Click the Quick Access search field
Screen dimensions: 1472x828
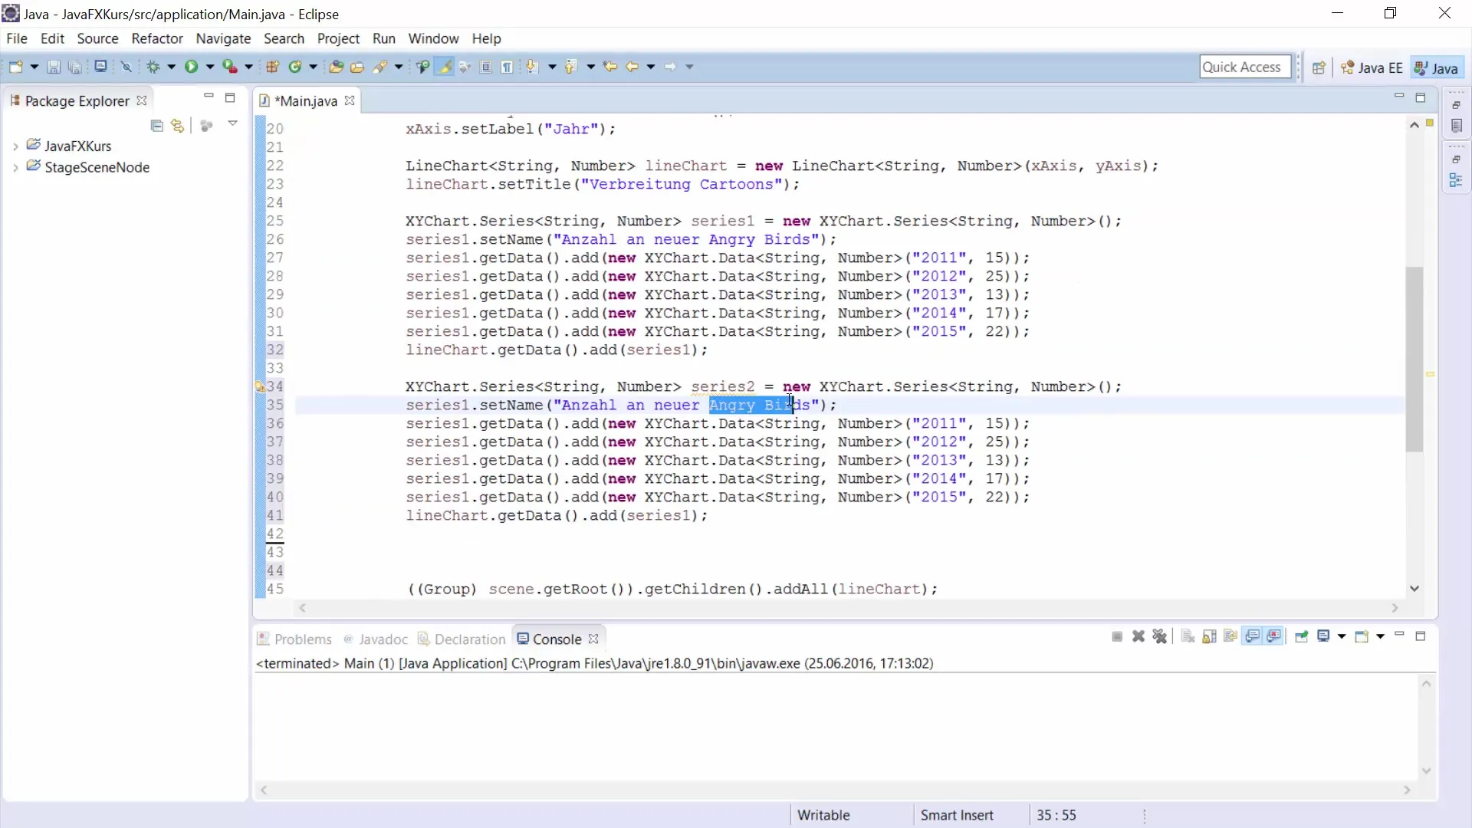click(x=1245, y=67)
